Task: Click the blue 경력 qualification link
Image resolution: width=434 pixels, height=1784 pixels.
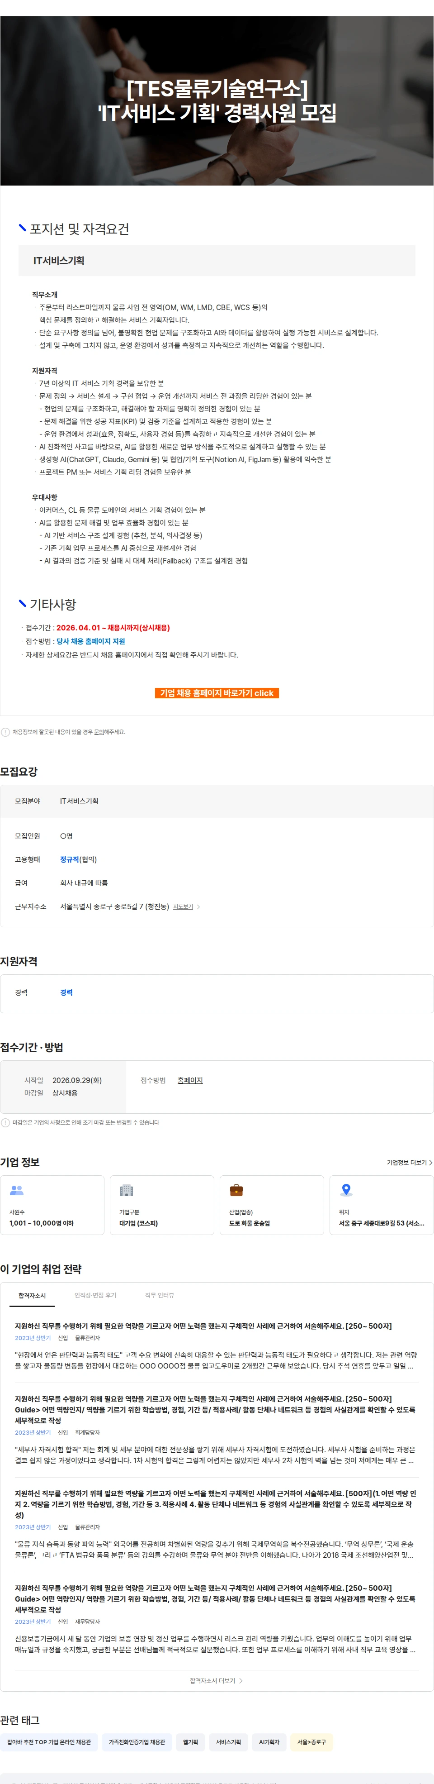Action: (66, 992)
